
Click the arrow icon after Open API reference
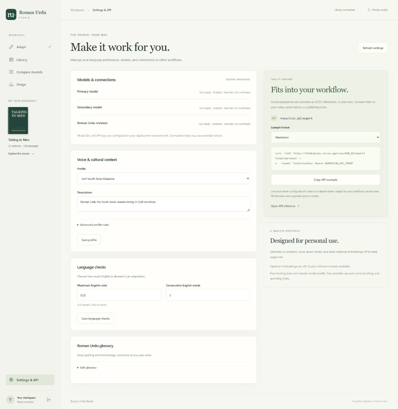tap(299, 206)
